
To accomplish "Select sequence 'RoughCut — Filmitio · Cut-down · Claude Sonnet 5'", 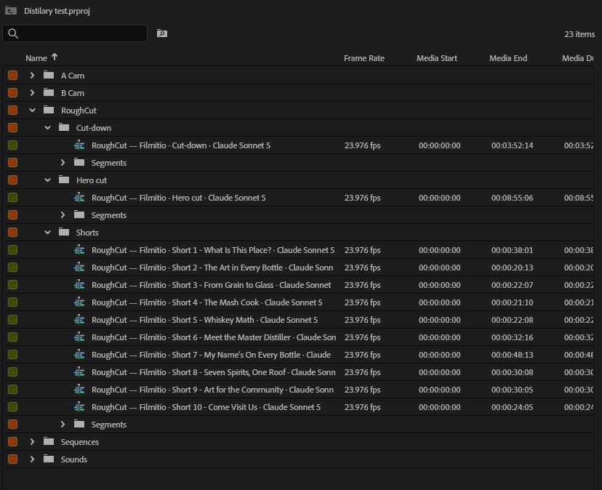I will pos(181,145).
